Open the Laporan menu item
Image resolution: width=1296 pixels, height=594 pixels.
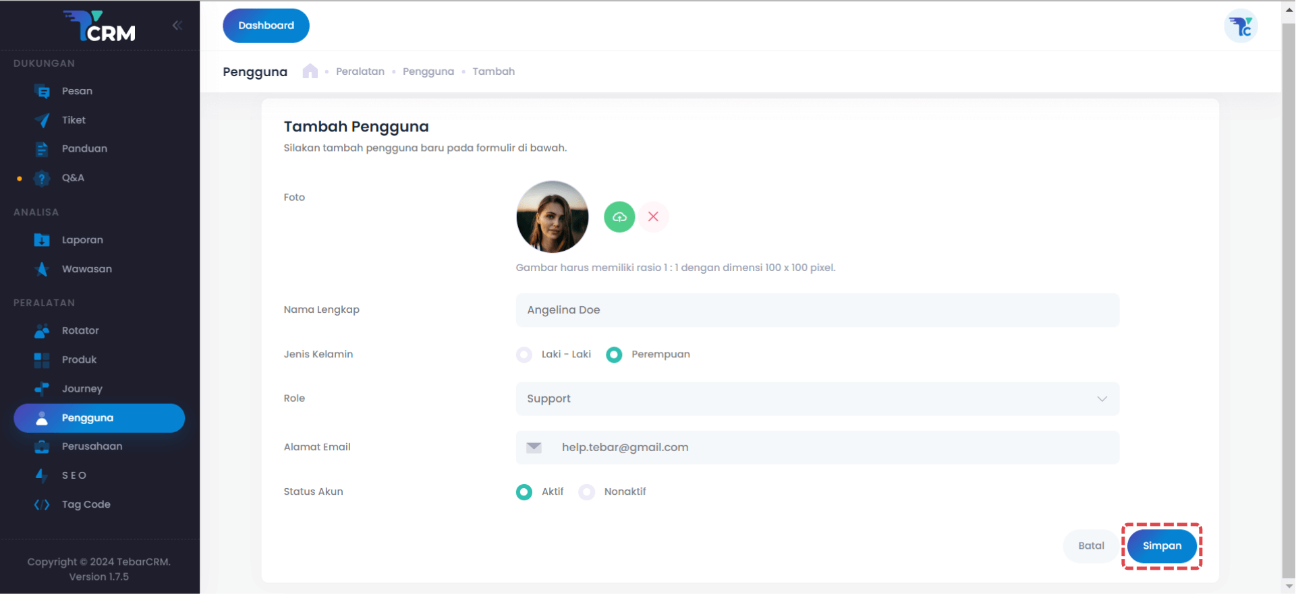tap(82, 240)
